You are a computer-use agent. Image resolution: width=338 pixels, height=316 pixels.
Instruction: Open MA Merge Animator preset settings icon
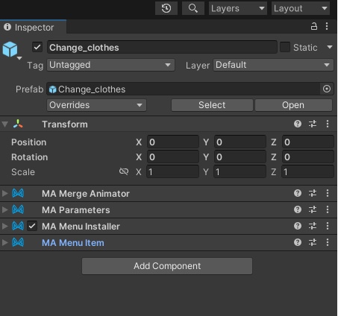[313, 193]
